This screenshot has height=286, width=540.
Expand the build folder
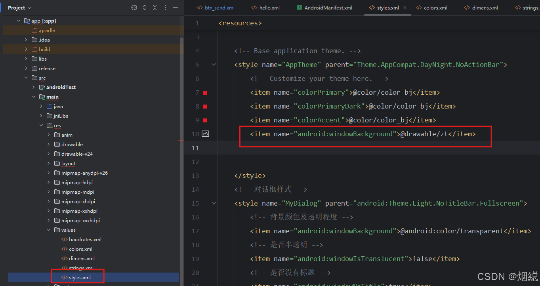(x=26, y=49)
